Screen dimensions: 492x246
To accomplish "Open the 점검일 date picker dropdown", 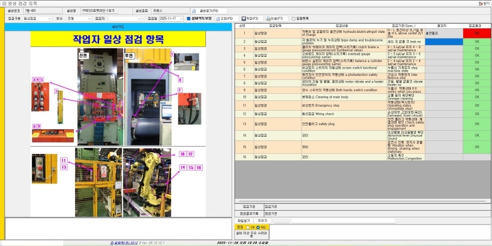I will click(x=181, y=18).
